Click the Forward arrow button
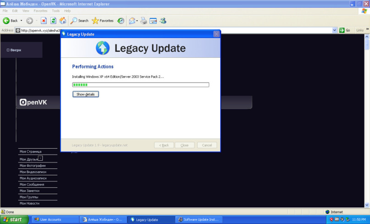Screen dimensions: 370x224 [29, 21]
